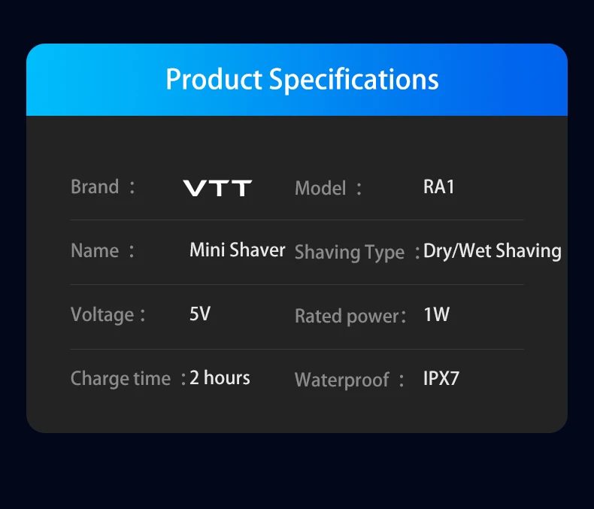Image resolution: width=594 pixels, height=509 pixels.
Task: Select the 5V voltage value
Action: [x=200, y=314]
